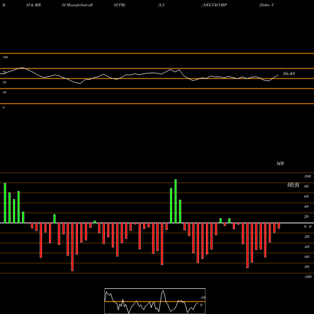
Task: Click the SI MunafaSutraR header text
Action: click(77, 5)
